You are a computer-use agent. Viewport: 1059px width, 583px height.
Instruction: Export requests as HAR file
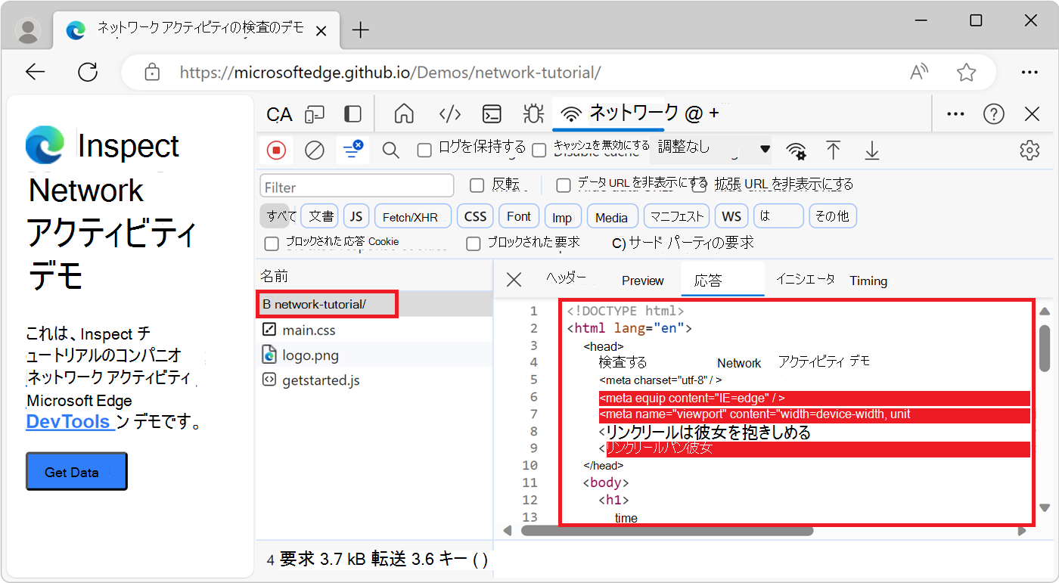click(x=871, y=150)
